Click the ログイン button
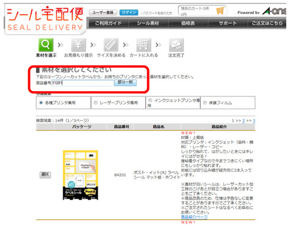 click(129, 12)
